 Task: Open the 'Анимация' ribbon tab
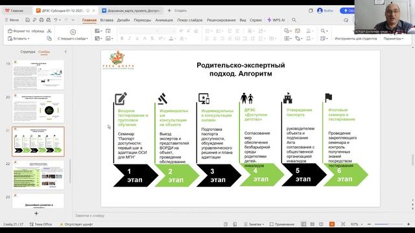click(x=164, y=20)
